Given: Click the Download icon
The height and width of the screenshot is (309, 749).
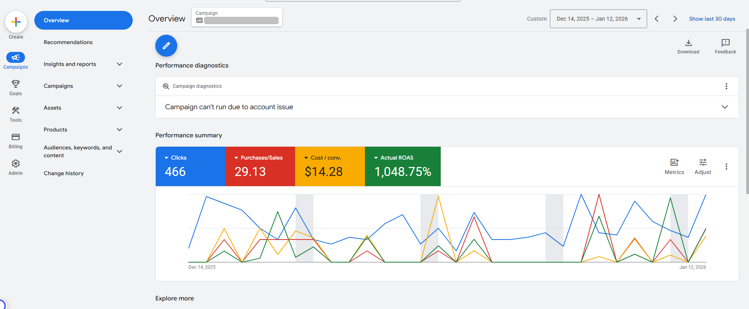Looking at the screenshot, I should click(689, 43).
